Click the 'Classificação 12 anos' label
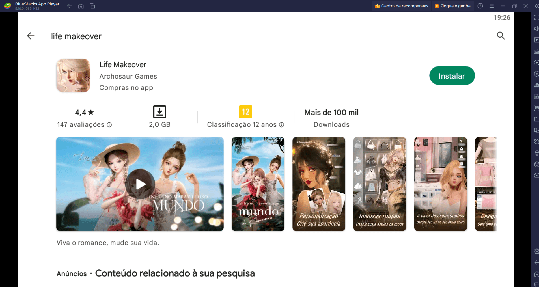 [x=242, y=125]
